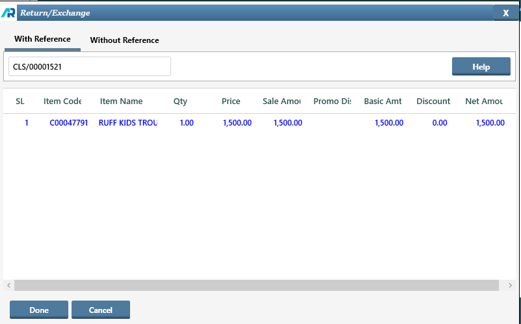Select the Net Amount cell 1,500.00
This screenshot has width=521, height=324.
pyautogui.click(x=490, y=123)
